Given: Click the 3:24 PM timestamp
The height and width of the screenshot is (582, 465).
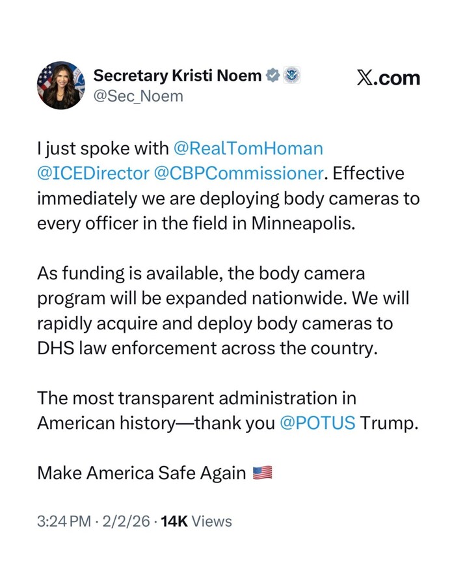Looking at the screenshot, I should tap(65, 521).
